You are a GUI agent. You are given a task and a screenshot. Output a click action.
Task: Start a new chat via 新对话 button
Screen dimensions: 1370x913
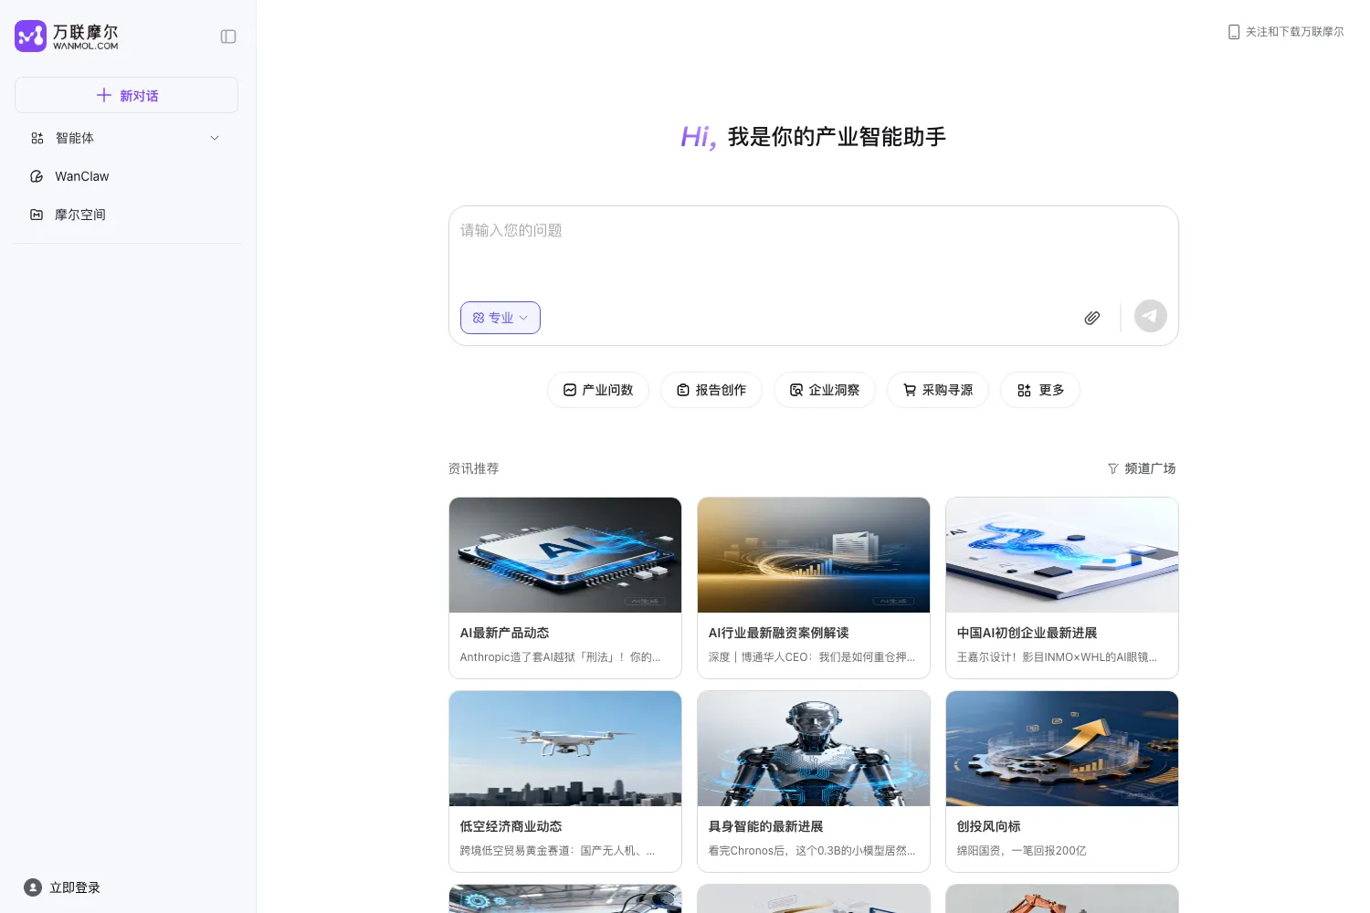click(126, 95)
